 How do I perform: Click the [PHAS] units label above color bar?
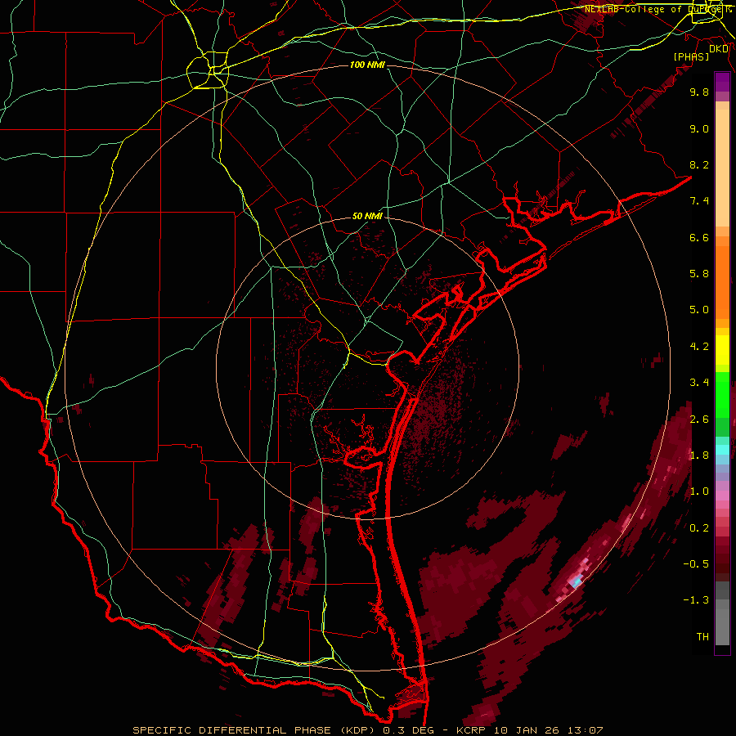coord(691,57)
